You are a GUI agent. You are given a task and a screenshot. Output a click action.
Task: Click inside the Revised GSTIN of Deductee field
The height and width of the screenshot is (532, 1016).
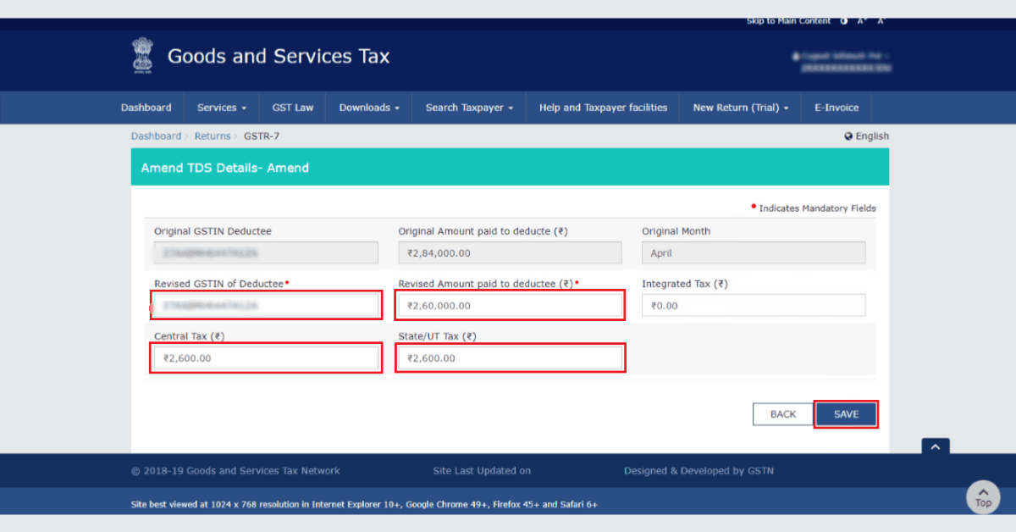coord(265,305)
